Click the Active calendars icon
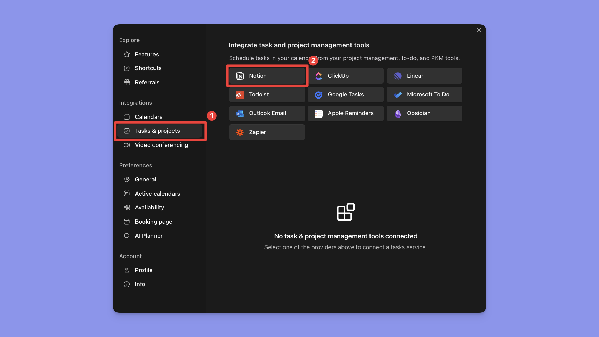This screenshot has height=337, width=599. [x=127, y=194]
